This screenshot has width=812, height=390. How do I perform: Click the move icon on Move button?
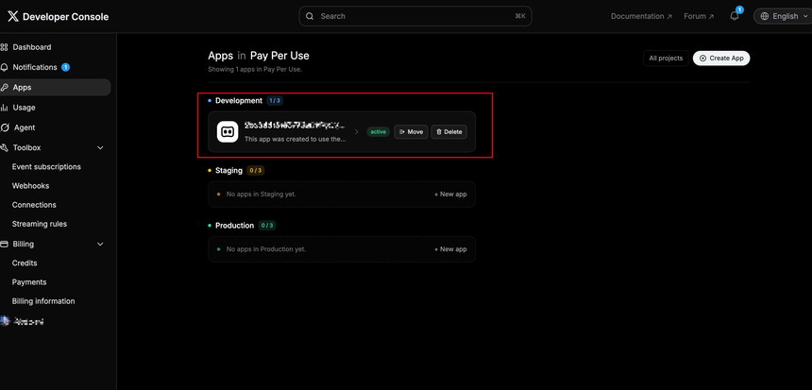click(x=402, y=132)
